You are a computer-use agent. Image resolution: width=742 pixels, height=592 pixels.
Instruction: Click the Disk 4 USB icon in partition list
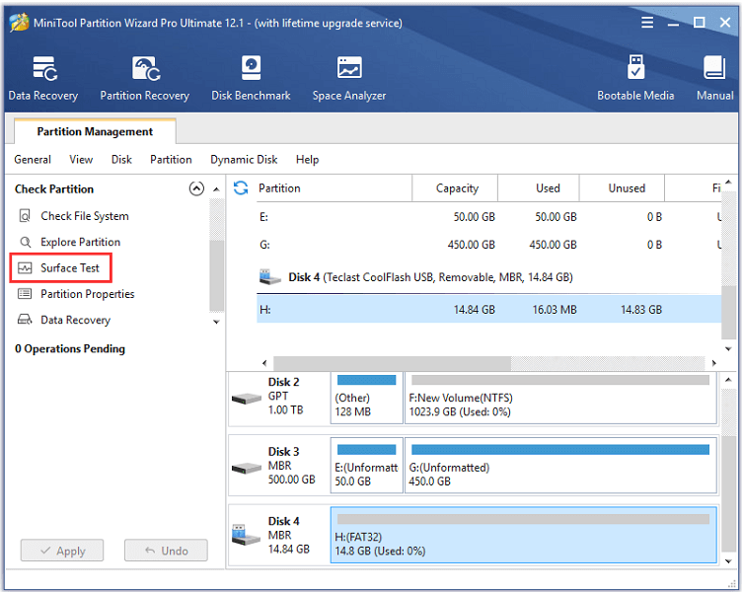(269, 277)
